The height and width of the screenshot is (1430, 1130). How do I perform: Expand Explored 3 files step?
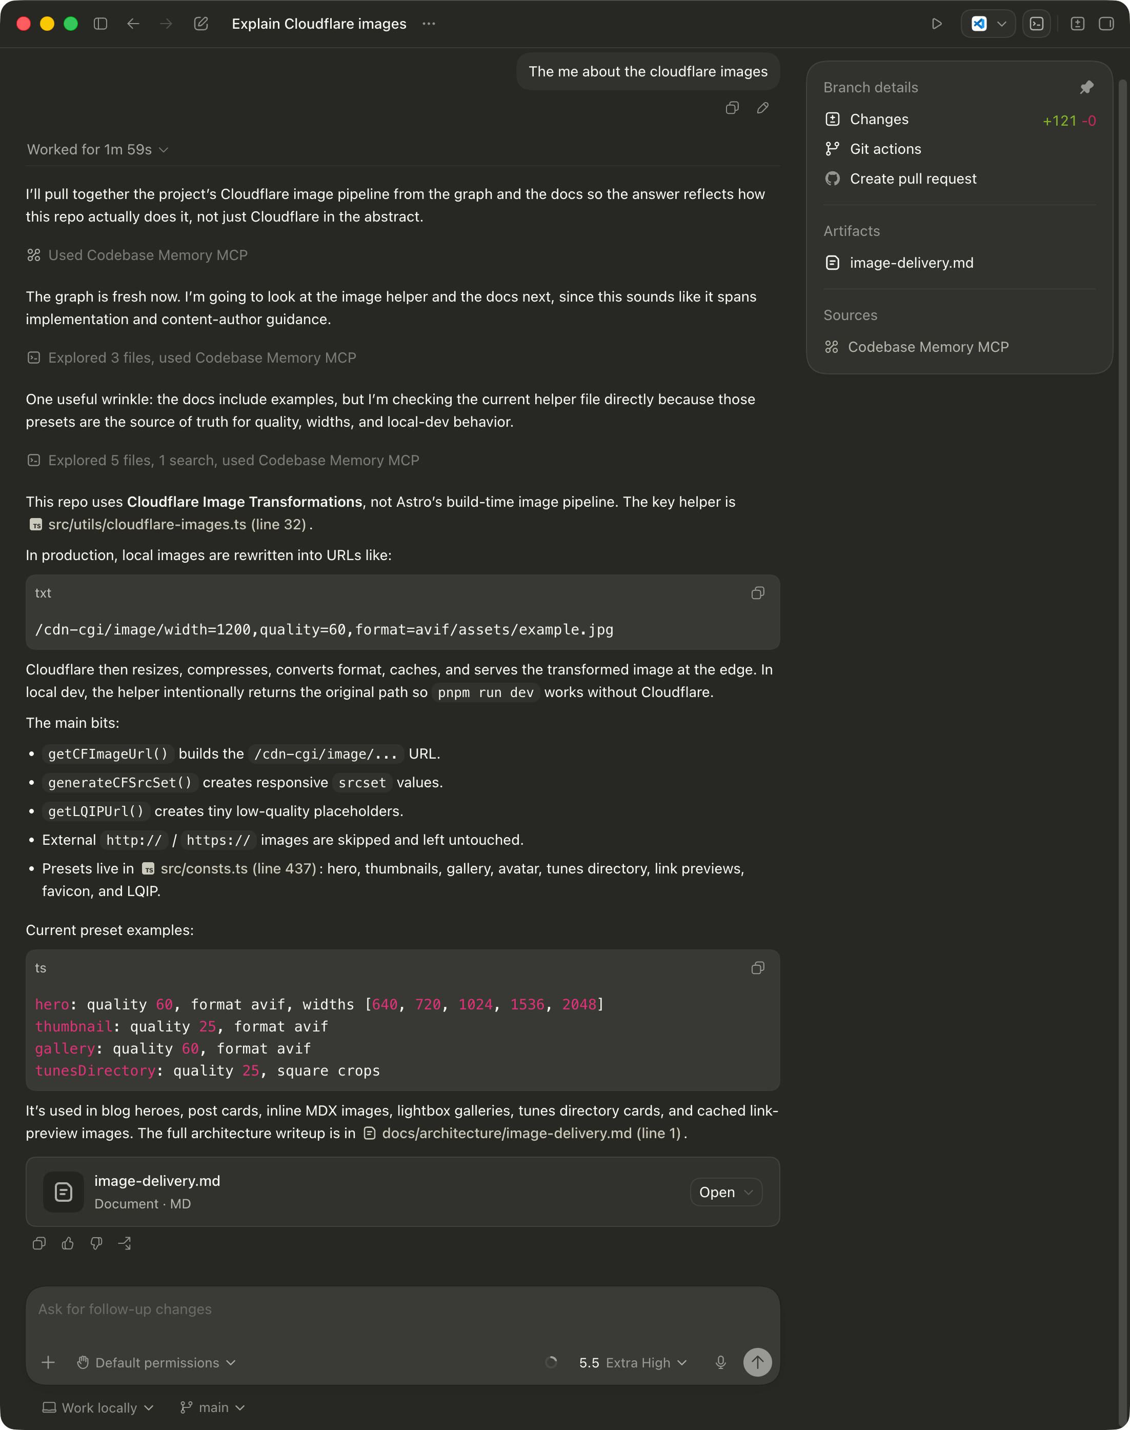point(192,357)
